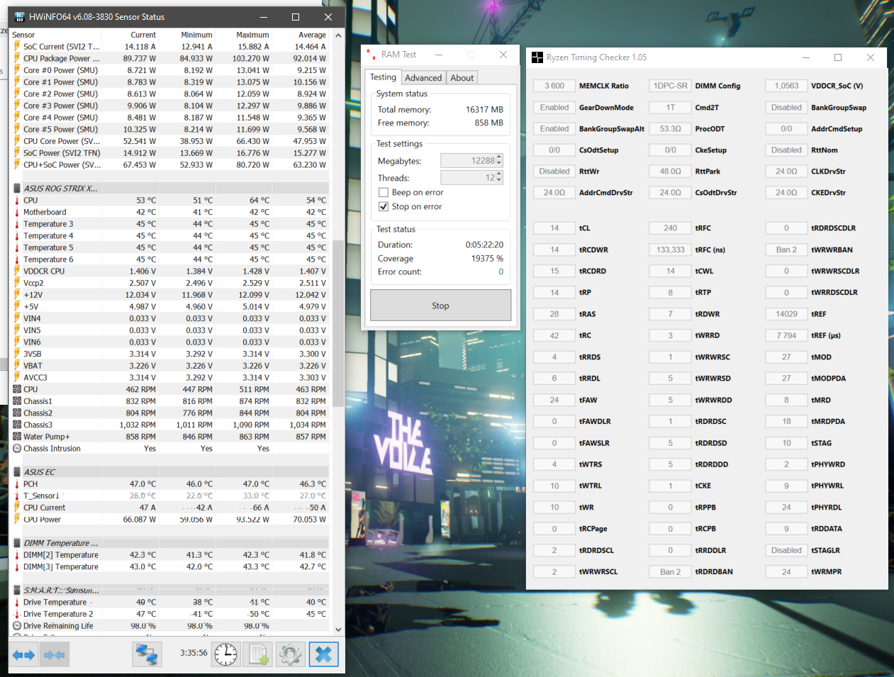Open the Advanced tab in RAM Test

pos(423,78)
